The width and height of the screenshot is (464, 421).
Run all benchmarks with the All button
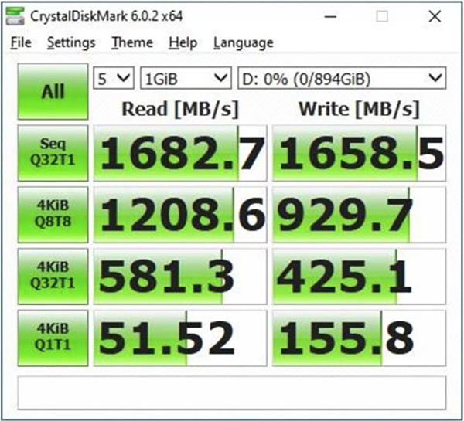coord(53,92)
